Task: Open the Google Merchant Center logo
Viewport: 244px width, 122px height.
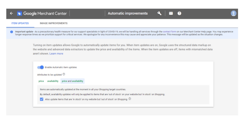Action: coord(20,13)
